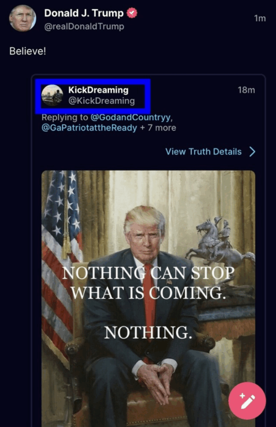The image size is (276, 427).
Task: Click the @realDonaldTrump handle
Action: point(84,26)
